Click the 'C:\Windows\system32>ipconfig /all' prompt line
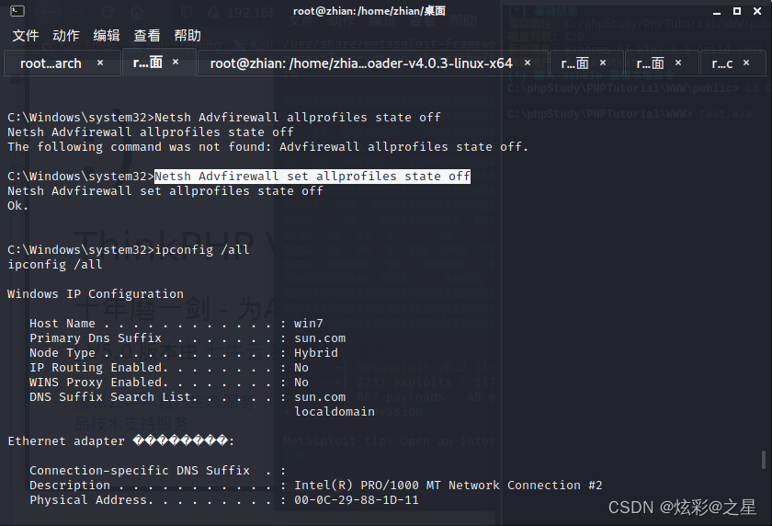Image resolution: width=772 pixels, height=526 pixels. tap(129, 250)
